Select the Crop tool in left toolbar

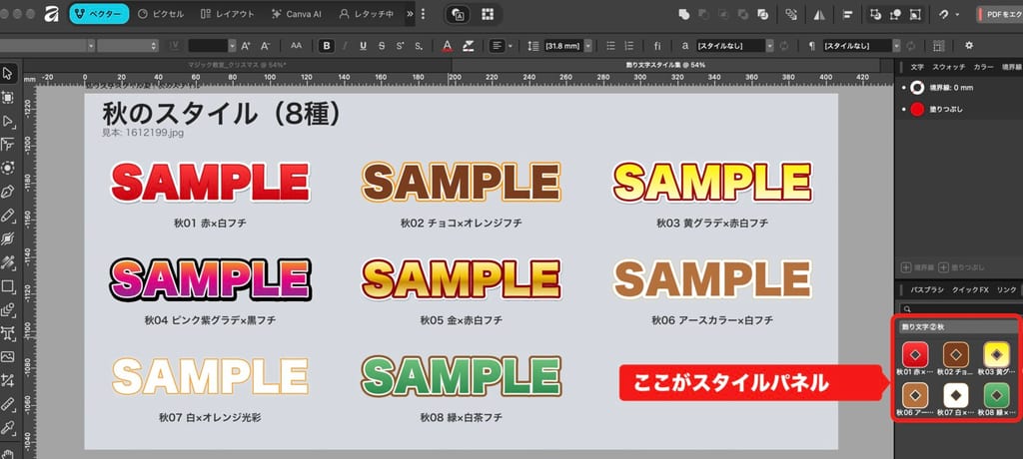point(8,380)
